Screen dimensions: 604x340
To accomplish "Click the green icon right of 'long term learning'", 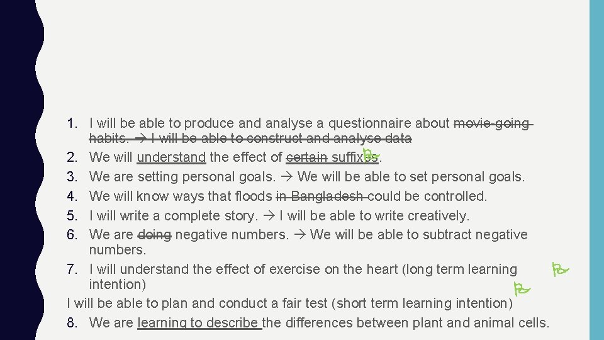I will (559, 271).
